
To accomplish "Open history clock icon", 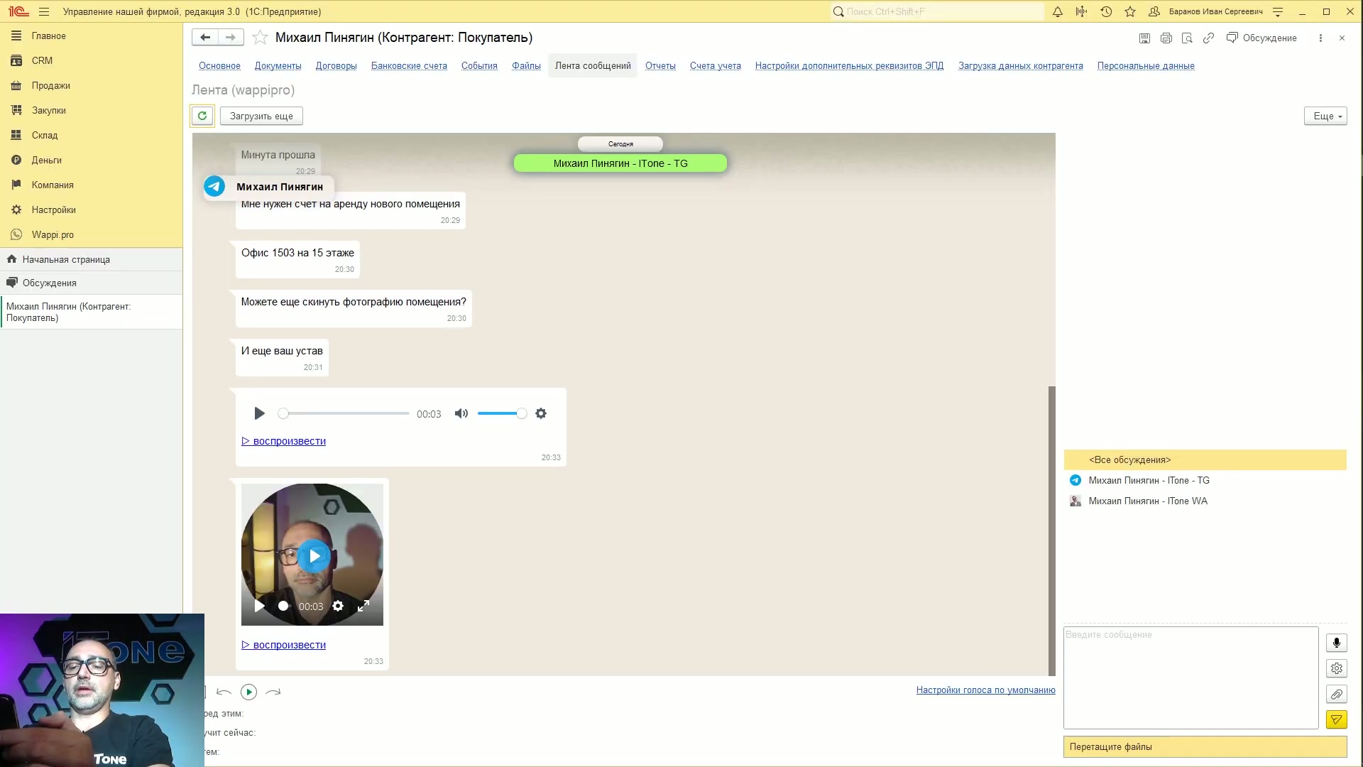I will click(1106, 11).
